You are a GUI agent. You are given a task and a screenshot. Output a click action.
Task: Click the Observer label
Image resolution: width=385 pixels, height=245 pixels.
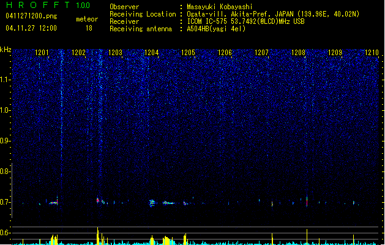coord(124,7)
